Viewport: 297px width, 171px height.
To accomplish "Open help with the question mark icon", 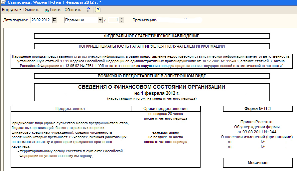I will (x=97, y=10).
